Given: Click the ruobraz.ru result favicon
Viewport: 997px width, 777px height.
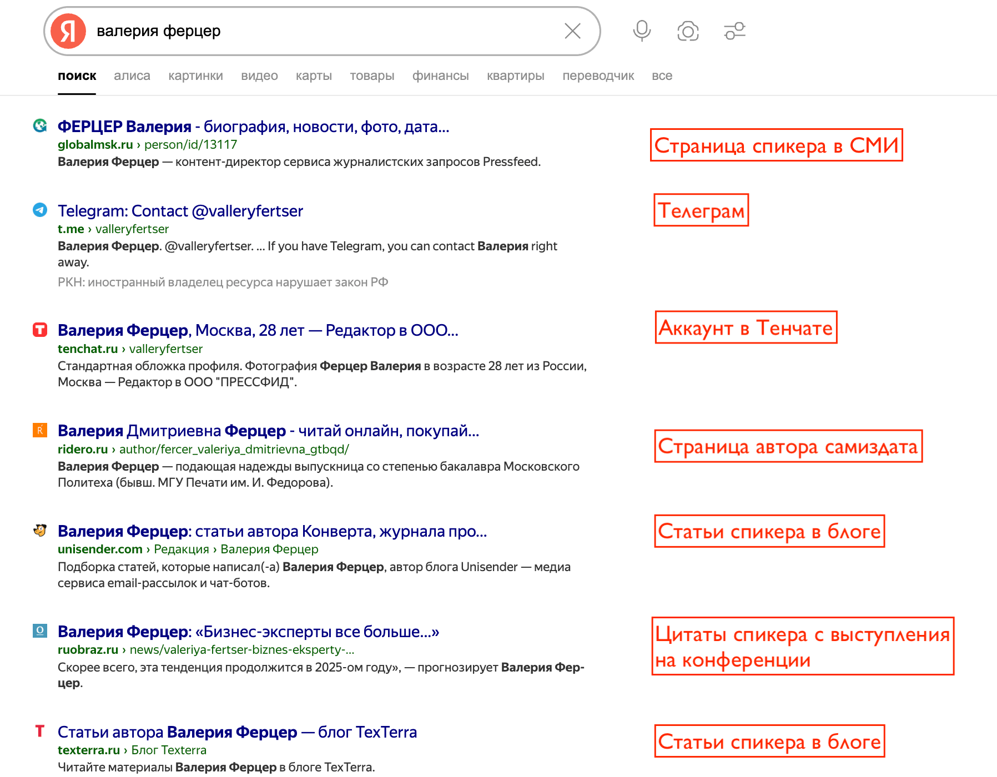Looking at the screenshot, I should tap(40, 631).
